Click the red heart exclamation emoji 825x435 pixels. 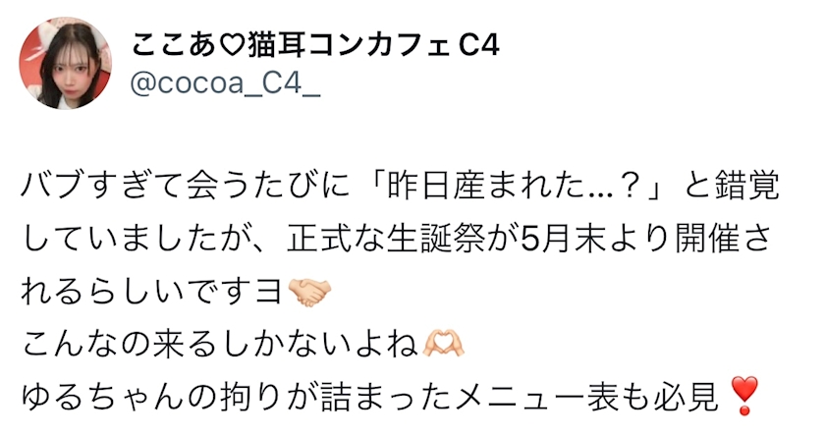[745, 396]
